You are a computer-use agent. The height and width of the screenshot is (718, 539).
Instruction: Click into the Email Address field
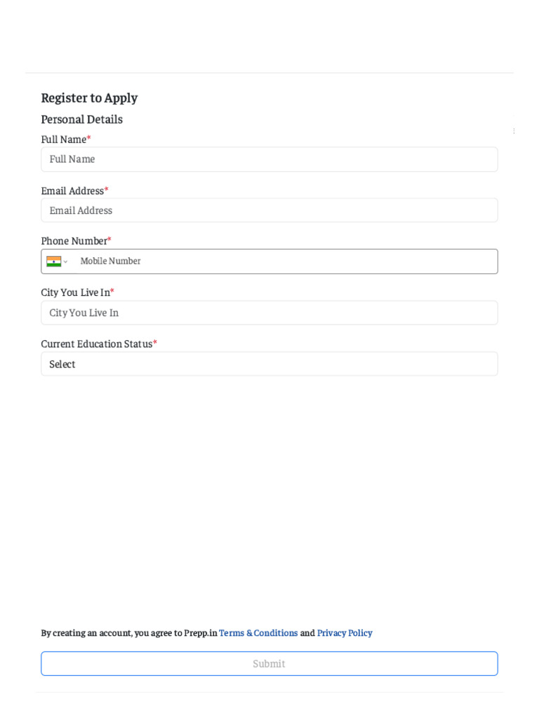[269, 210]
